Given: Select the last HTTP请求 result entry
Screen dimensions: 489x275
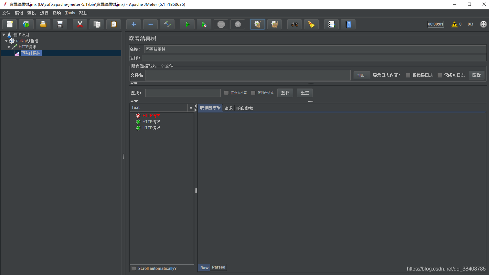Looking at the screenshot, I should 151,128.
